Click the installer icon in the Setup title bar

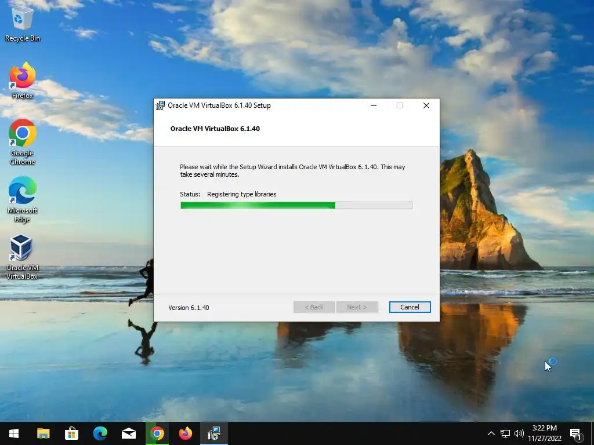[160, 105]
